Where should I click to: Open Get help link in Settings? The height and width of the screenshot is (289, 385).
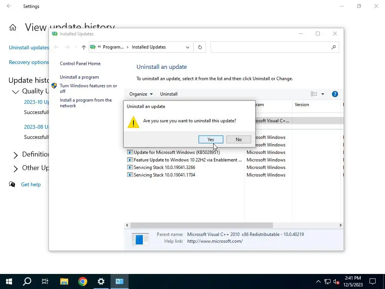click(31, 184)
